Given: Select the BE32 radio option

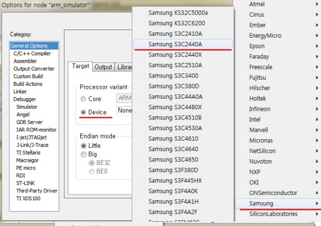Looking at the screenshot, I should point(92,163).
